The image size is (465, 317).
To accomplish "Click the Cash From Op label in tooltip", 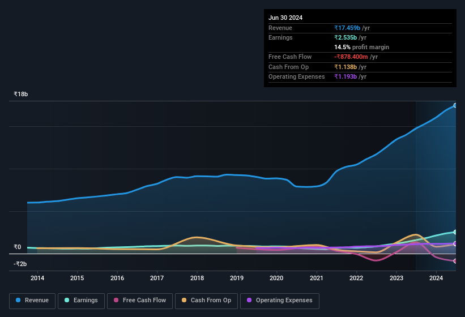I will (288, 67).
